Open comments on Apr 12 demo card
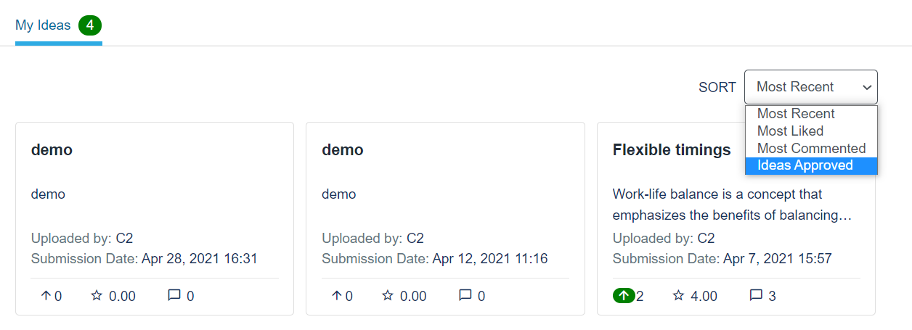 coord(465,296)
